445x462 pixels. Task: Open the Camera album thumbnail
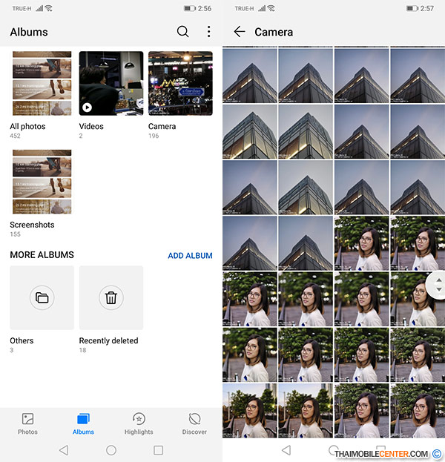pos(180,83)
